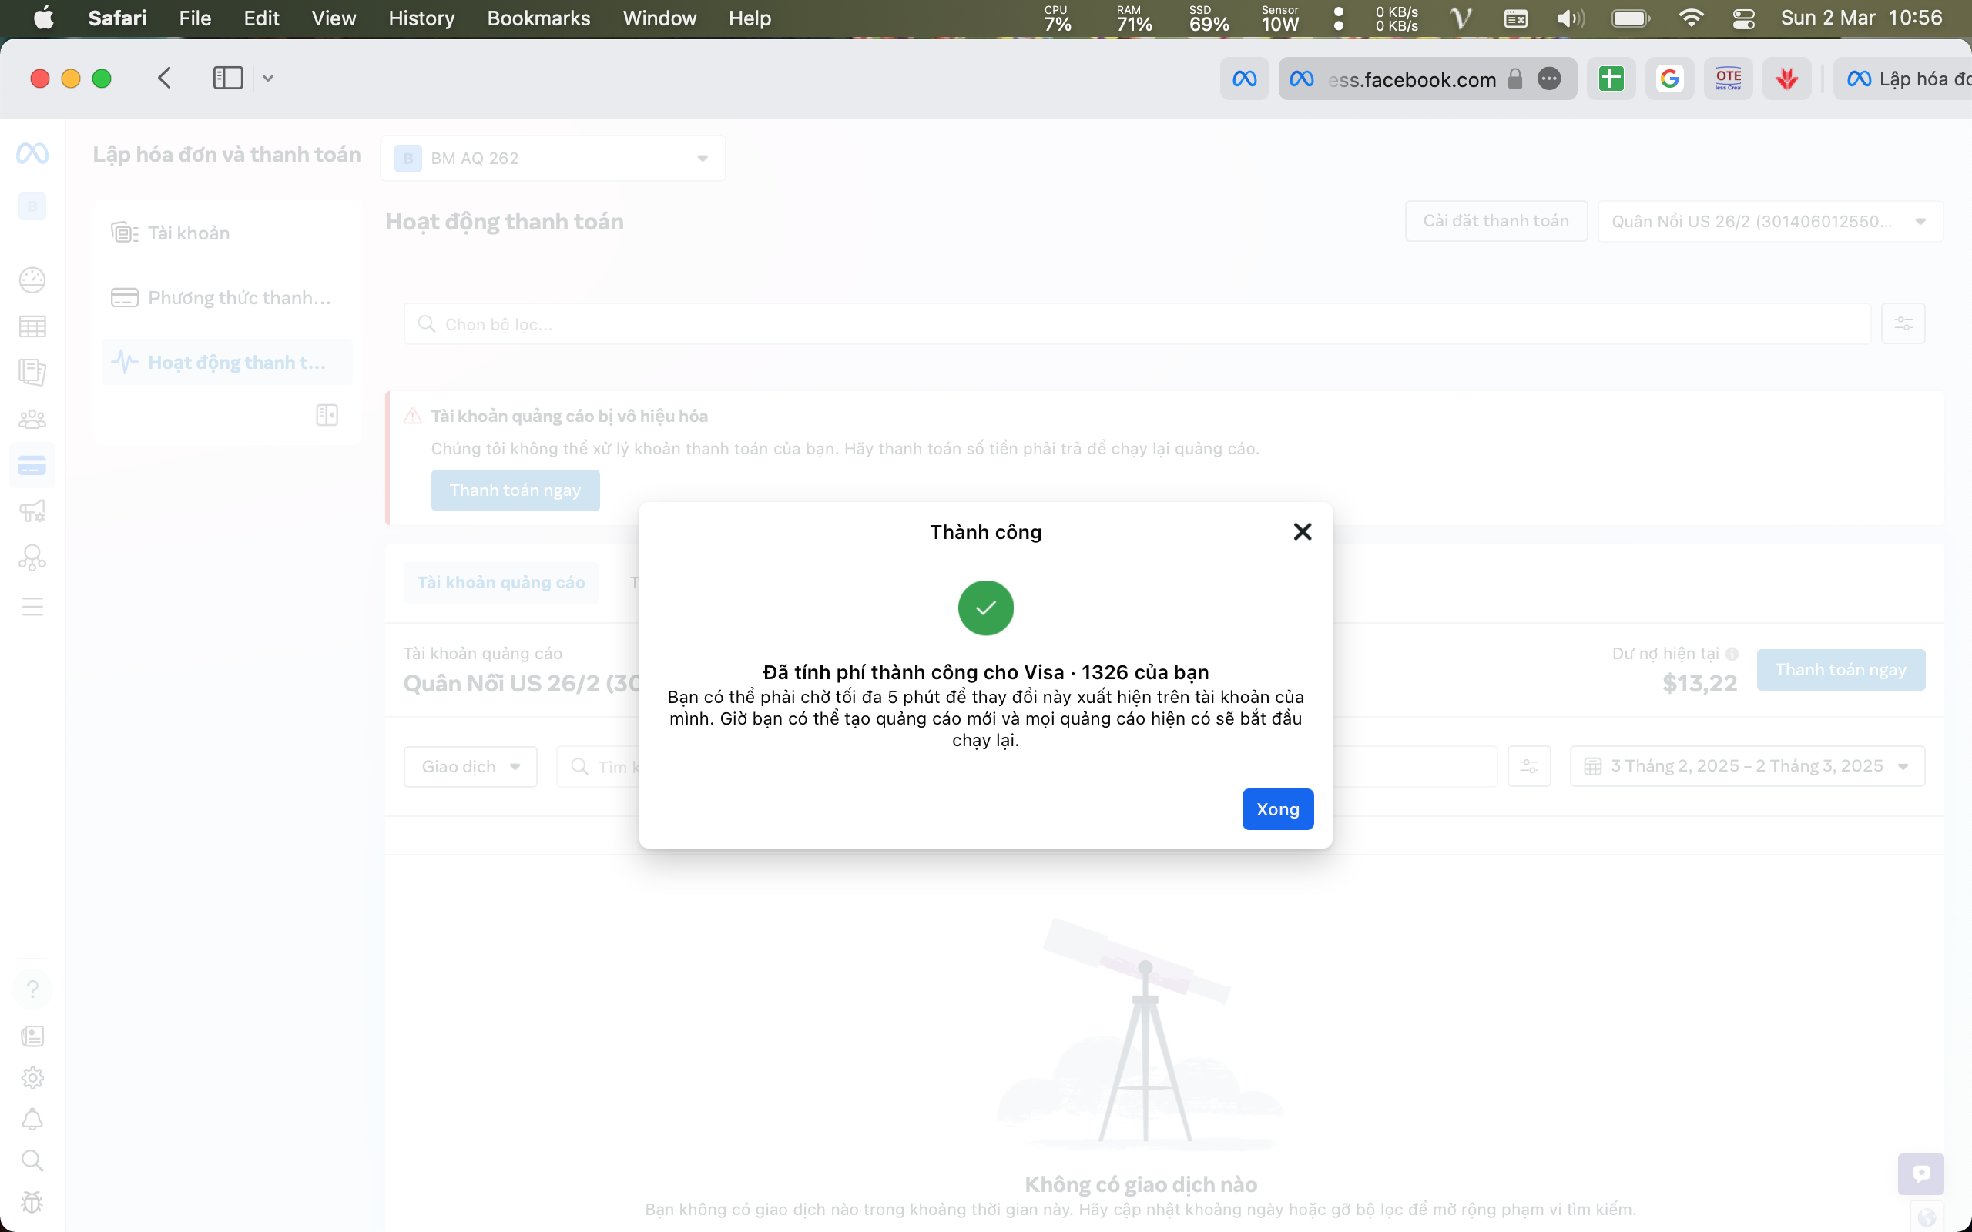Open the Bookmarks menu
Screen dimensions: 1972x1232
click(x=538, y=18)
